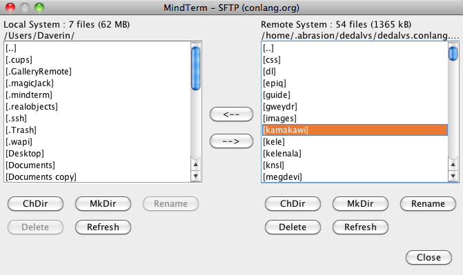The width and height of the screenshot is (463, 275).
Task: Close the SFTP window with Close button
Action: [x=428, y=257]
